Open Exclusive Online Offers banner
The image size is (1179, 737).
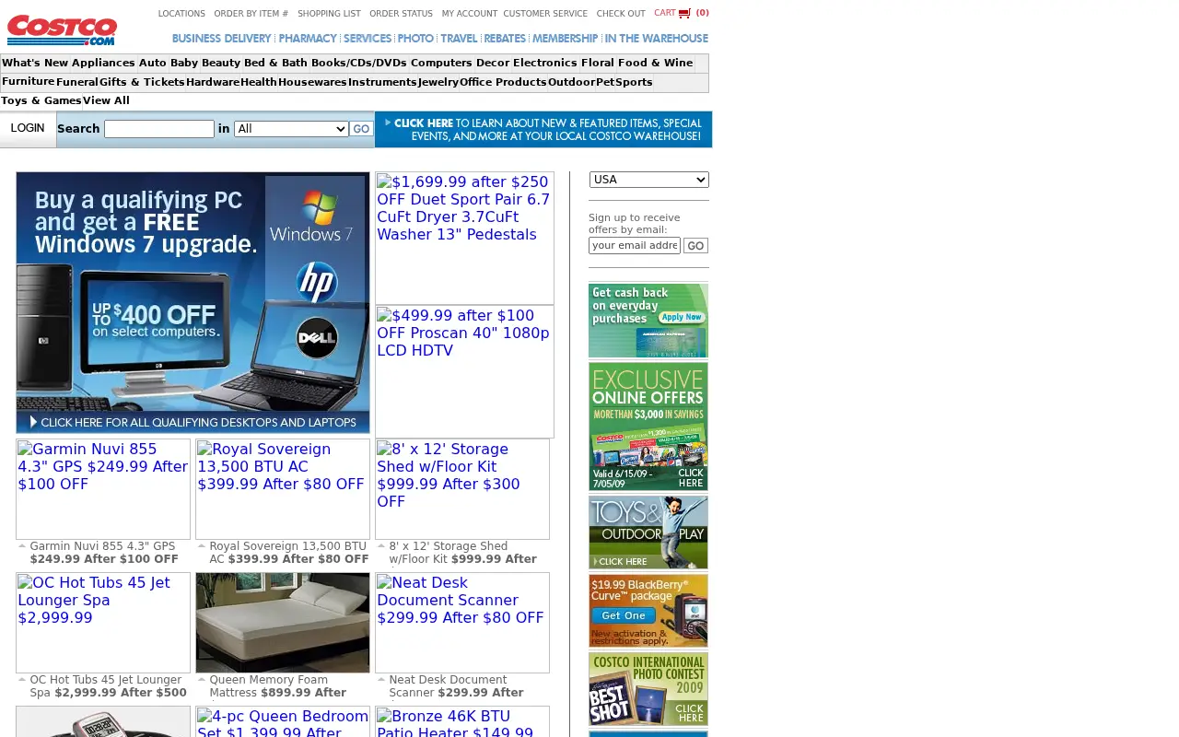(648, 427)
